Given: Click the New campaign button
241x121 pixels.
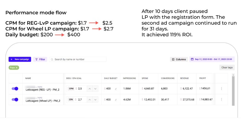Looking at the screenshot, I should pyautogui.click(x=20, y=59).
